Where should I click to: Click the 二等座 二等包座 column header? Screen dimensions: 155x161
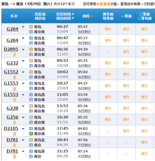click(145, 16)
